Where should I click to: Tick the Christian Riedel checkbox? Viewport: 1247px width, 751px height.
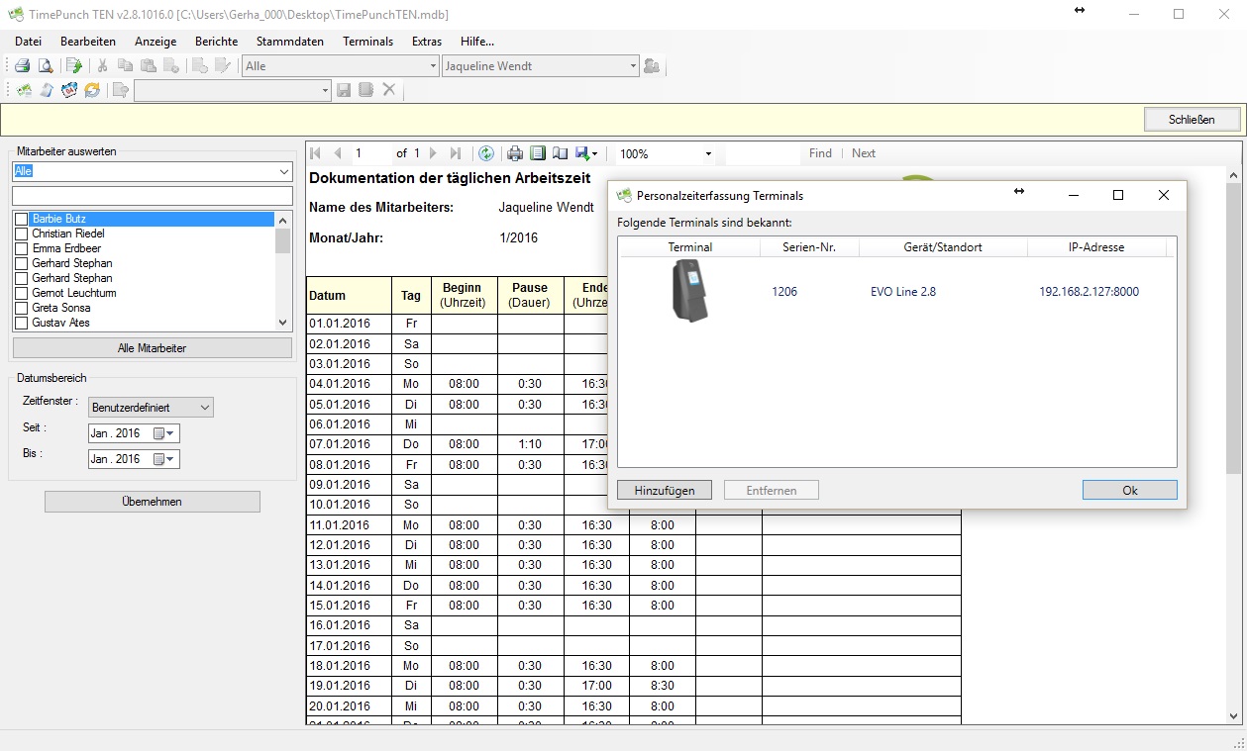point(21,234)
